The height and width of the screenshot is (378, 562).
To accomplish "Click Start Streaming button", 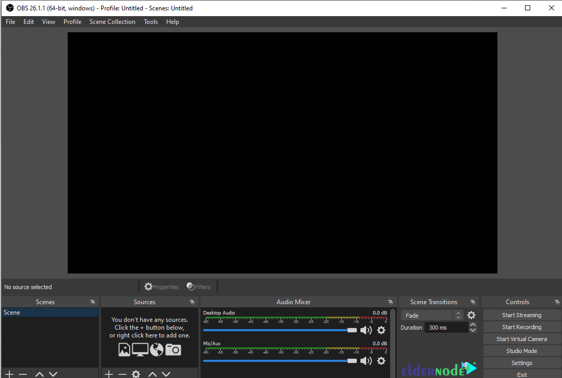I will point(522,315).
